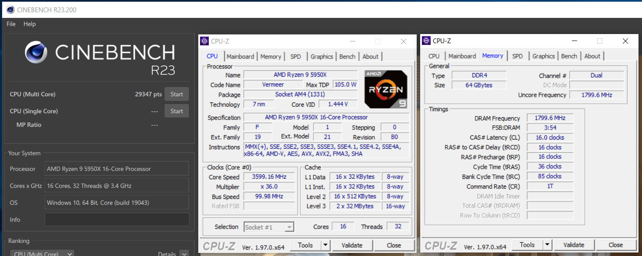Close the left CPU-Z window with X
The height and width of the screenshot is (256, 642).
point(404,41)
